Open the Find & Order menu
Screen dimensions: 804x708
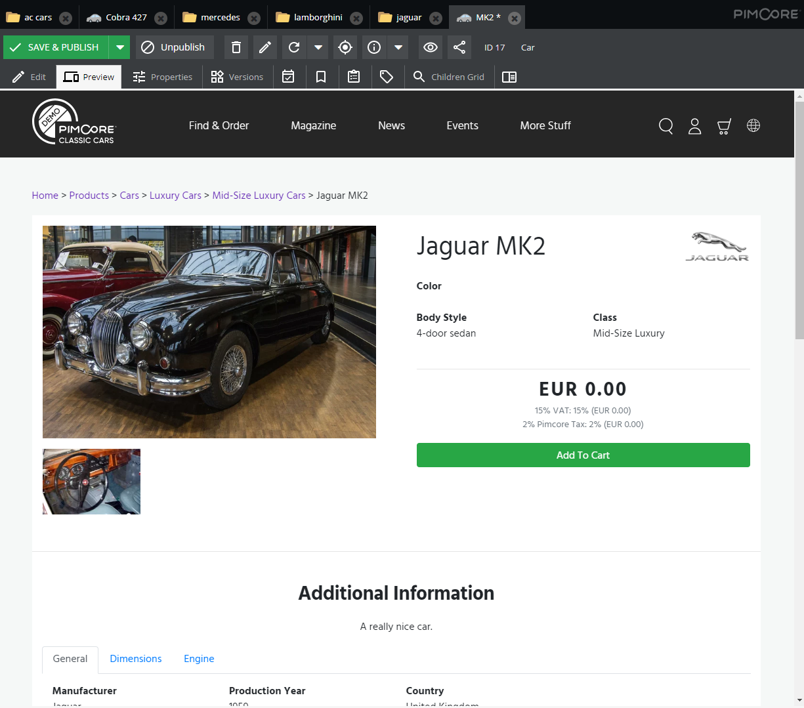coord(219,125)
